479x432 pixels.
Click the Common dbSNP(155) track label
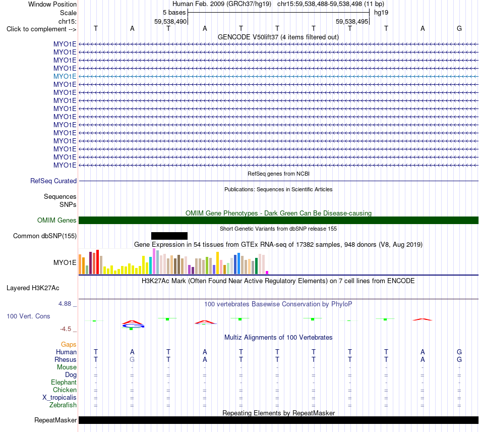coord(44,236)
